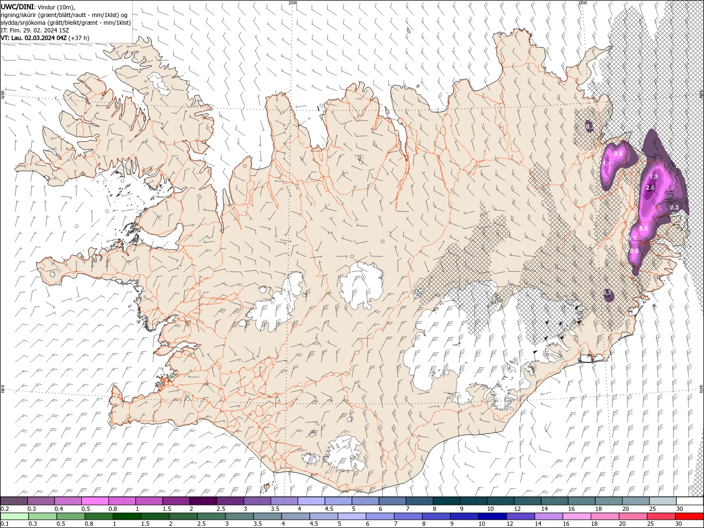This screenshot has width=704, height=528.
Task: Click the 0.6 label next to the 1.1 value
Action: coord(618,153)
